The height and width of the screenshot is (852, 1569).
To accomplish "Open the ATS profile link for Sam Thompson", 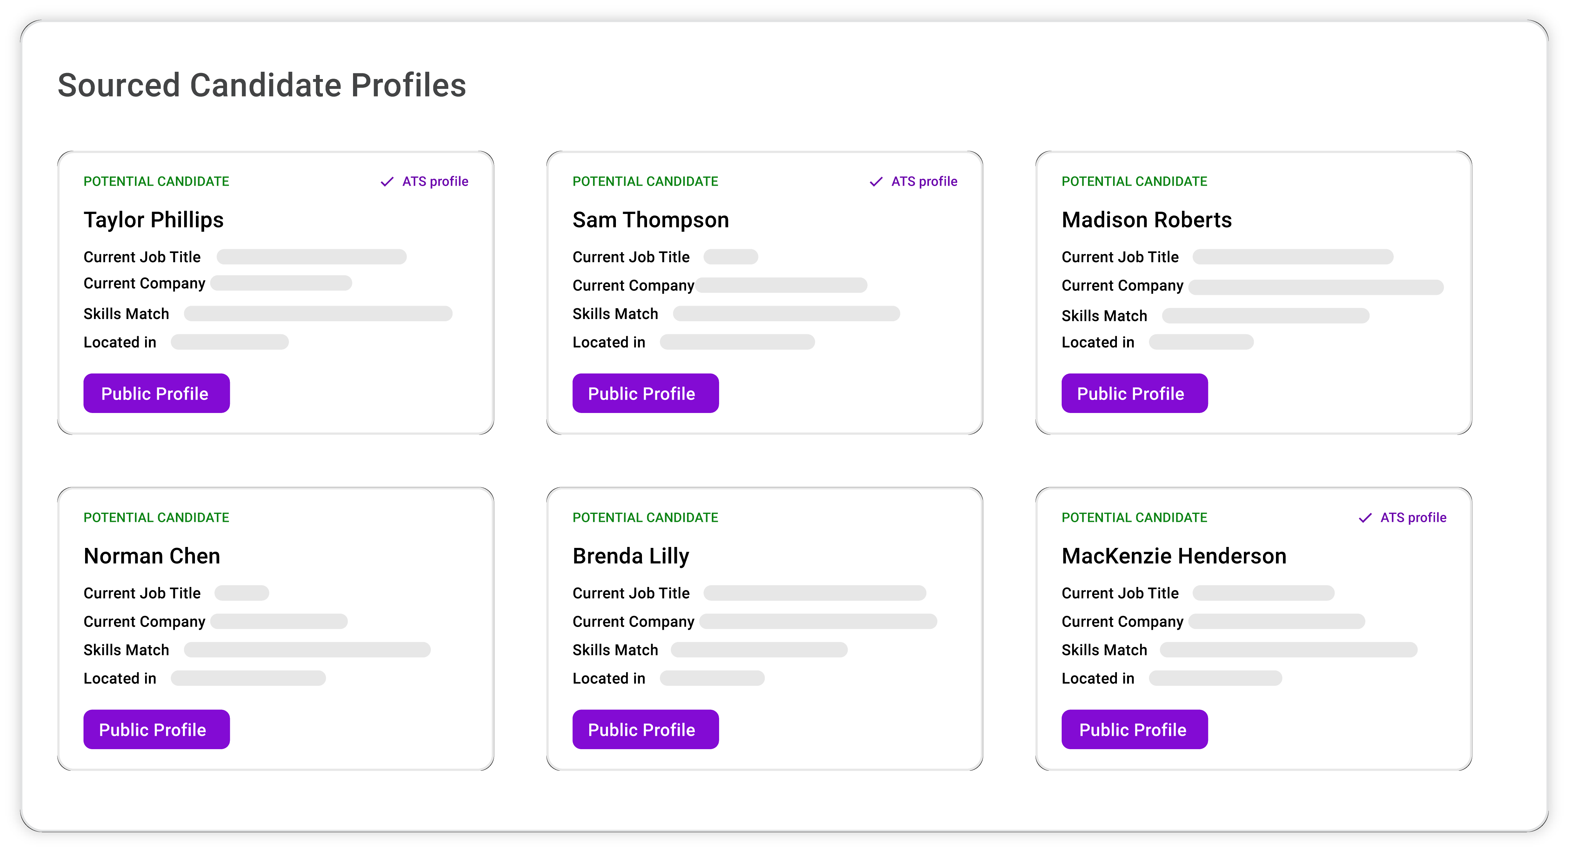I will click(924, 182).
